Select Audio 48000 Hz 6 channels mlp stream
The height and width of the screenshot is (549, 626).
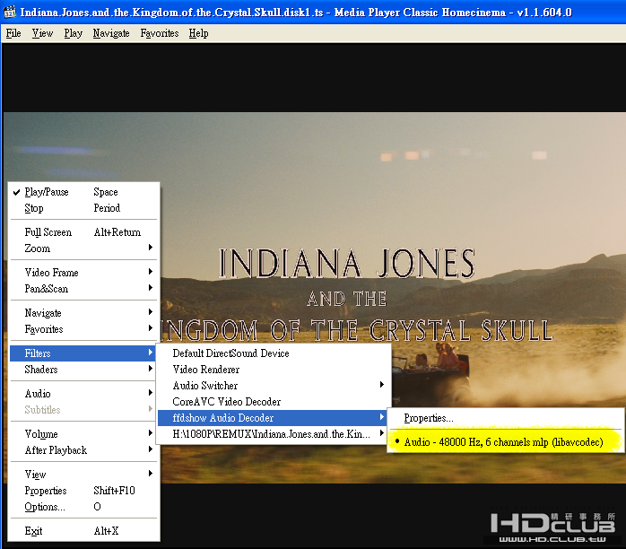coord(505,442)
